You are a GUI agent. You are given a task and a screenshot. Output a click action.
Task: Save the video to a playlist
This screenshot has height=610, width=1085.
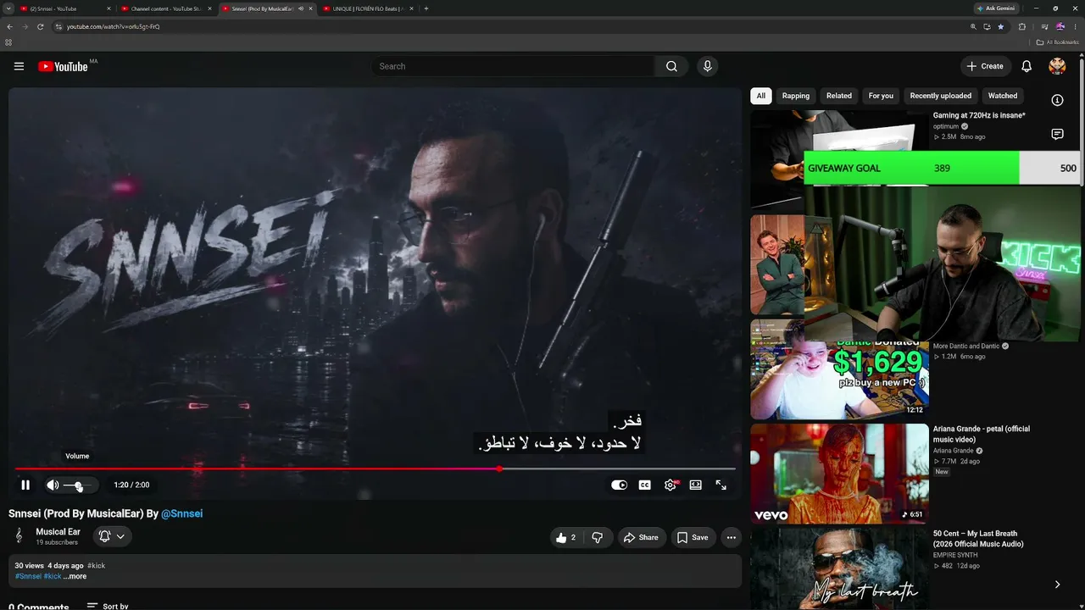click(693, 537)
